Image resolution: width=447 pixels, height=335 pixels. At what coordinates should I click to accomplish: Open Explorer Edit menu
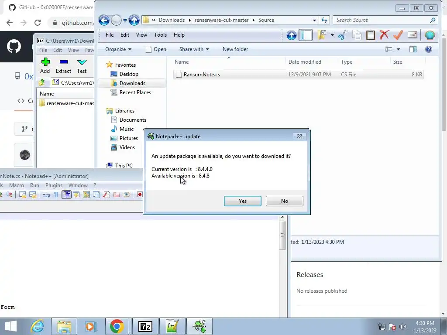click(124, 35)
